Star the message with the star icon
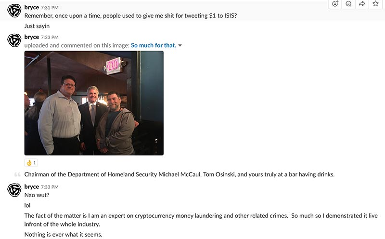385x239 pixels. [375, 4]
